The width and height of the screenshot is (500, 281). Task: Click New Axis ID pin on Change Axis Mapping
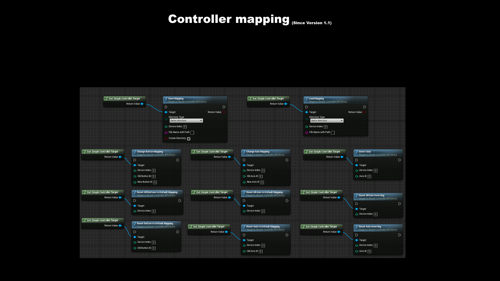tap(244, 182)
